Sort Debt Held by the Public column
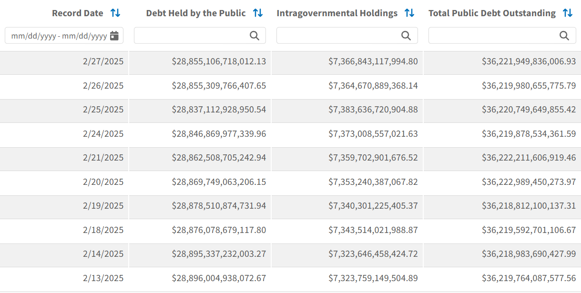The image size is (581, 293). tap(258, 13)
